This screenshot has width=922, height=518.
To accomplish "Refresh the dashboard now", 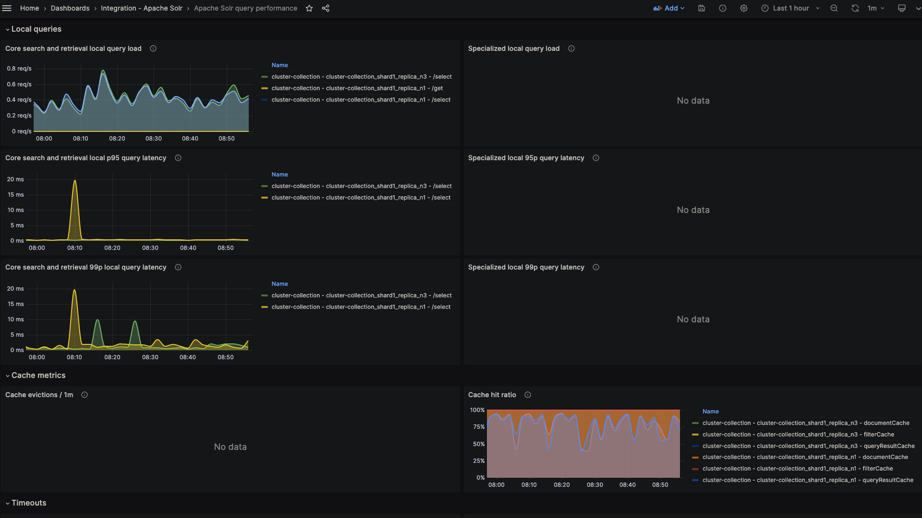I will (x=855, y=8).
